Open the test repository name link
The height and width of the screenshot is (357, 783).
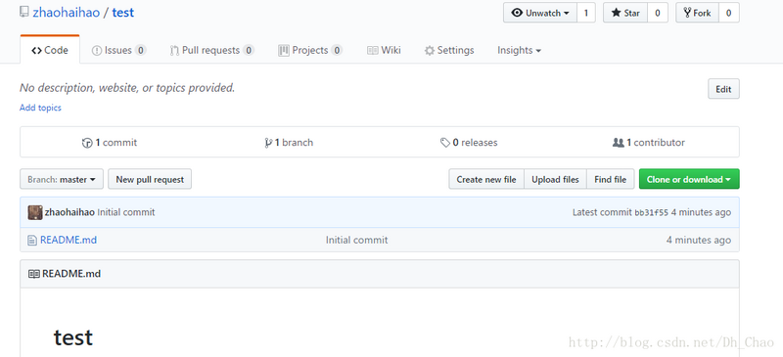point(123,13)
